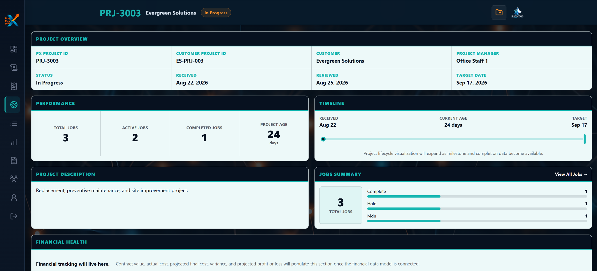Open the single user profile icon in sidebar
The image size is (597, 271).
point(14,198)
